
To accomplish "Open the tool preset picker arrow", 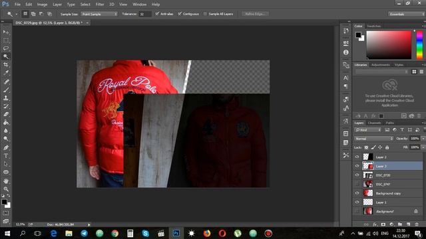I will (16, 14).
